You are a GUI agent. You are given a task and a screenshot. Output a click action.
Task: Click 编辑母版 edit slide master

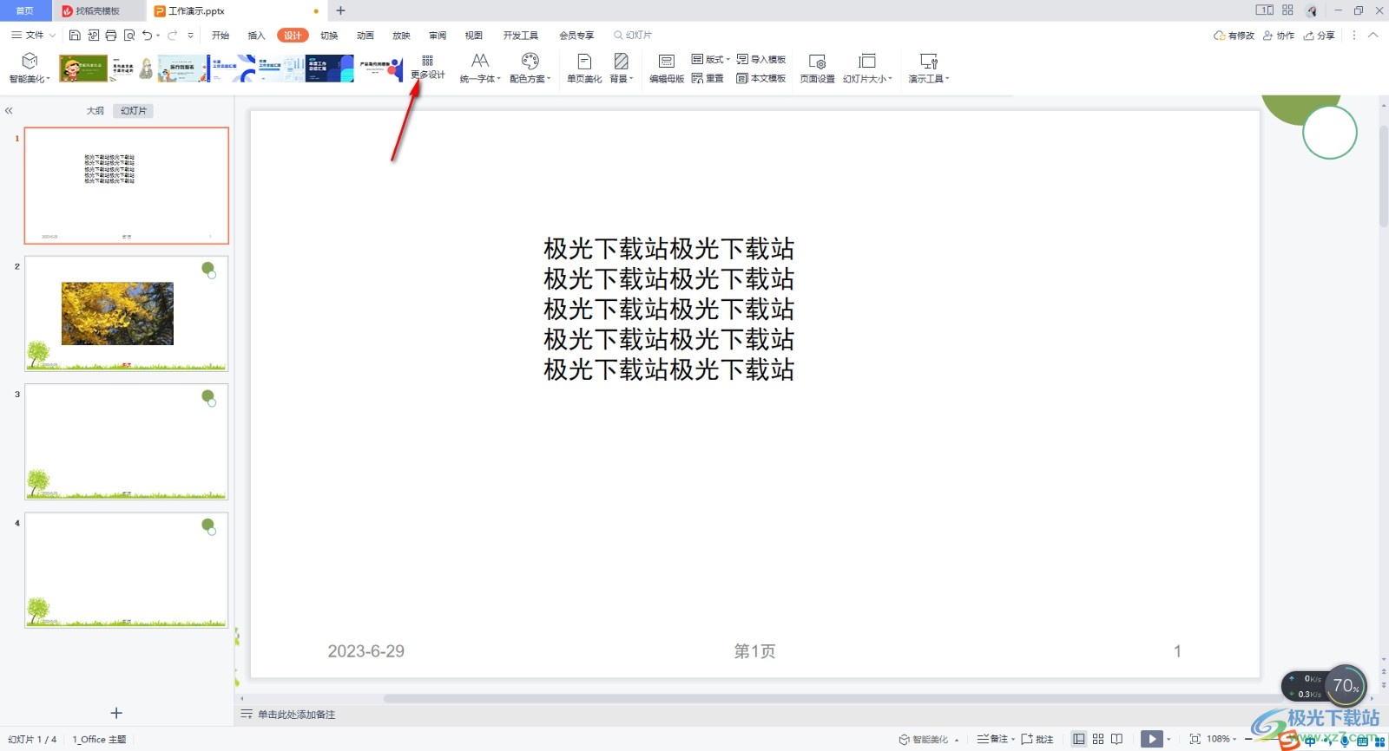[667, 68]
